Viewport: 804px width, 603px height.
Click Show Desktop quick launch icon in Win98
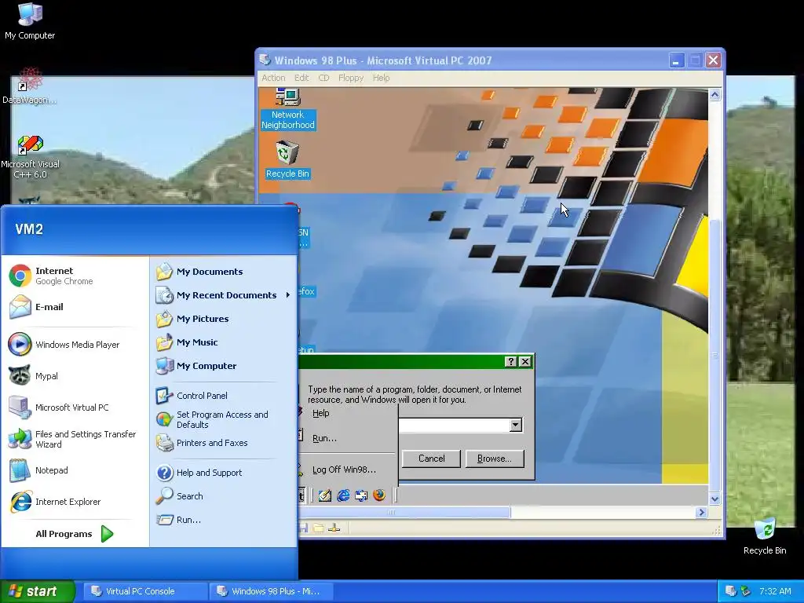[x=324, y=495]
